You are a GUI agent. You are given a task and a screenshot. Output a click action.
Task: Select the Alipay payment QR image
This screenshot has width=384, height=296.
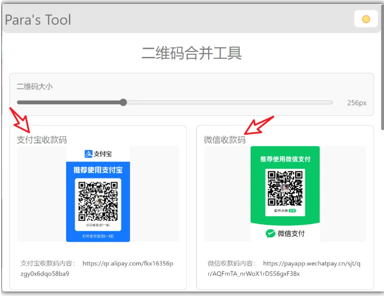98,194
